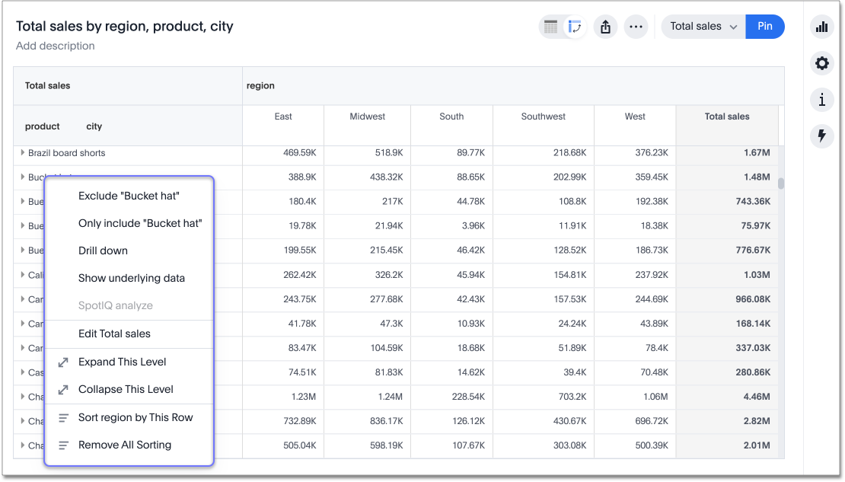Expand the Bucket hat row arrow

click(x=23, y=177)
